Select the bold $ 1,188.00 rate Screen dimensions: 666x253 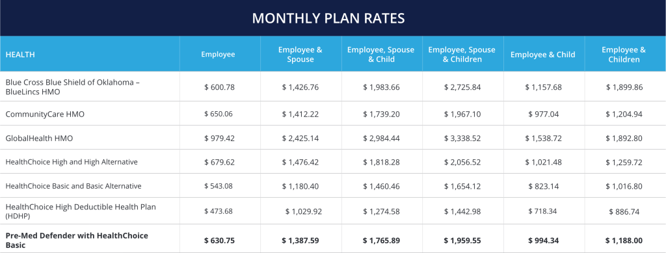point(624,240)
